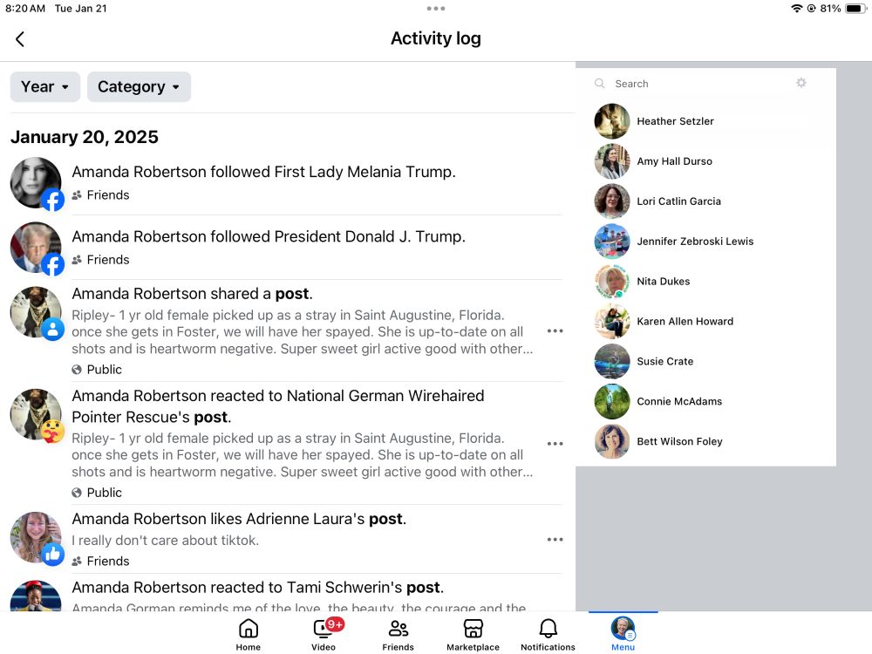Image resolution: width=872 pixels, height=654 pixels.
Task: Open the Notifications tab
Action: point(548,635)
